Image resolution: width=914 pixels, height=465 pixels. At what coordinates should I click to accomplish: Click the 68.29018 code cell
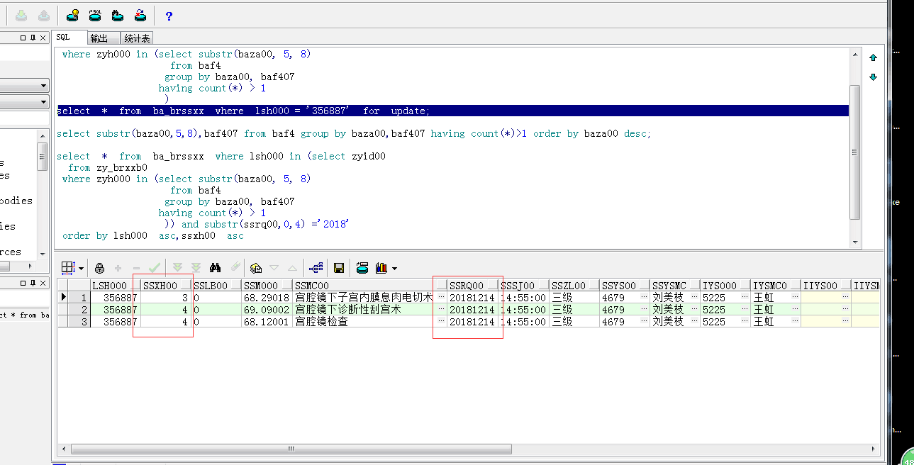[267, 298]
